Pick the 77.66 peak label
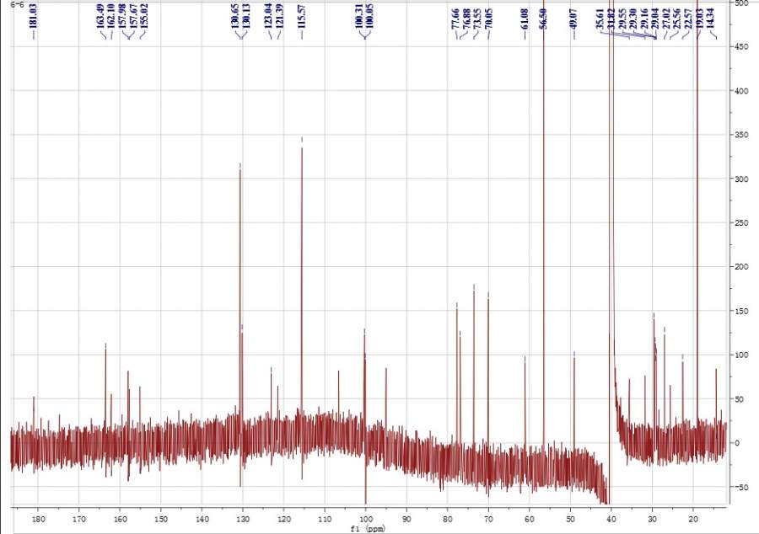 [455, 19]
